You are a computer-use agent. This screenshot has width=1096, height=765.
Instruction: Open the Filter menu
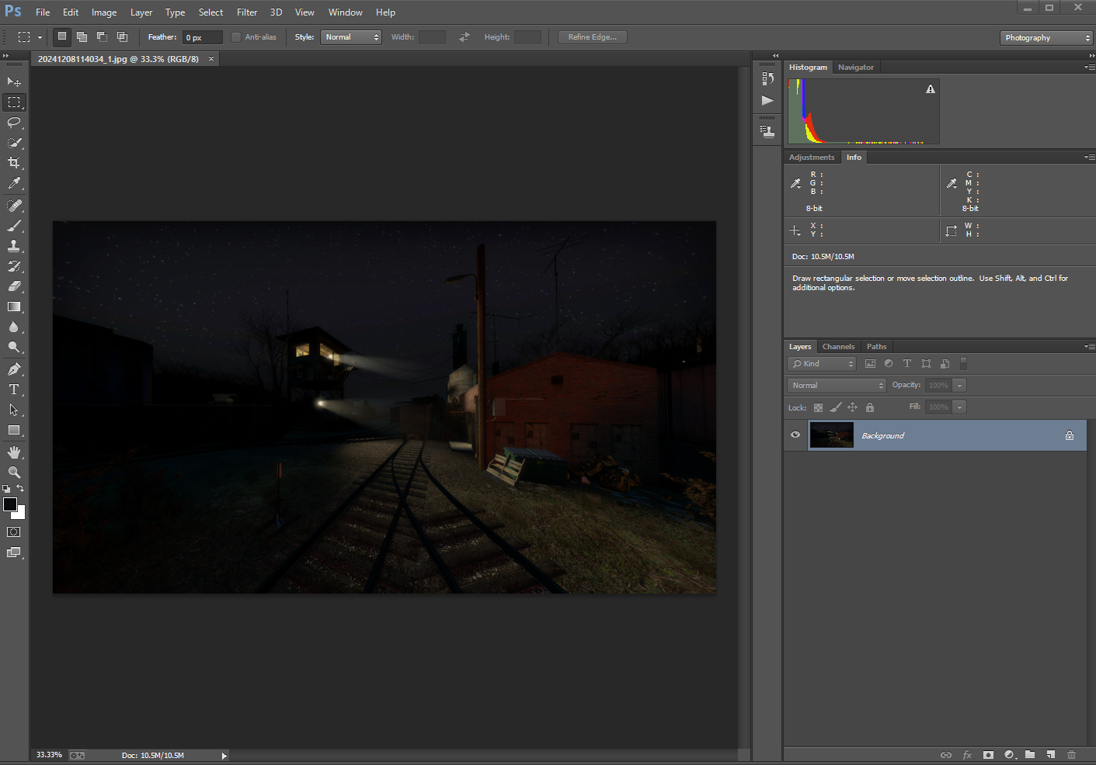tap(247, 12)
